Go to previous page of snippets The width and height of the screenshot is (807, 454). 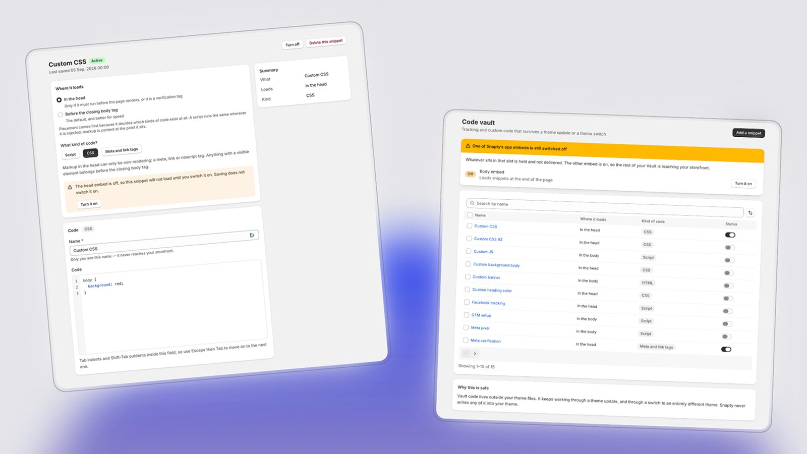point(466,353)
